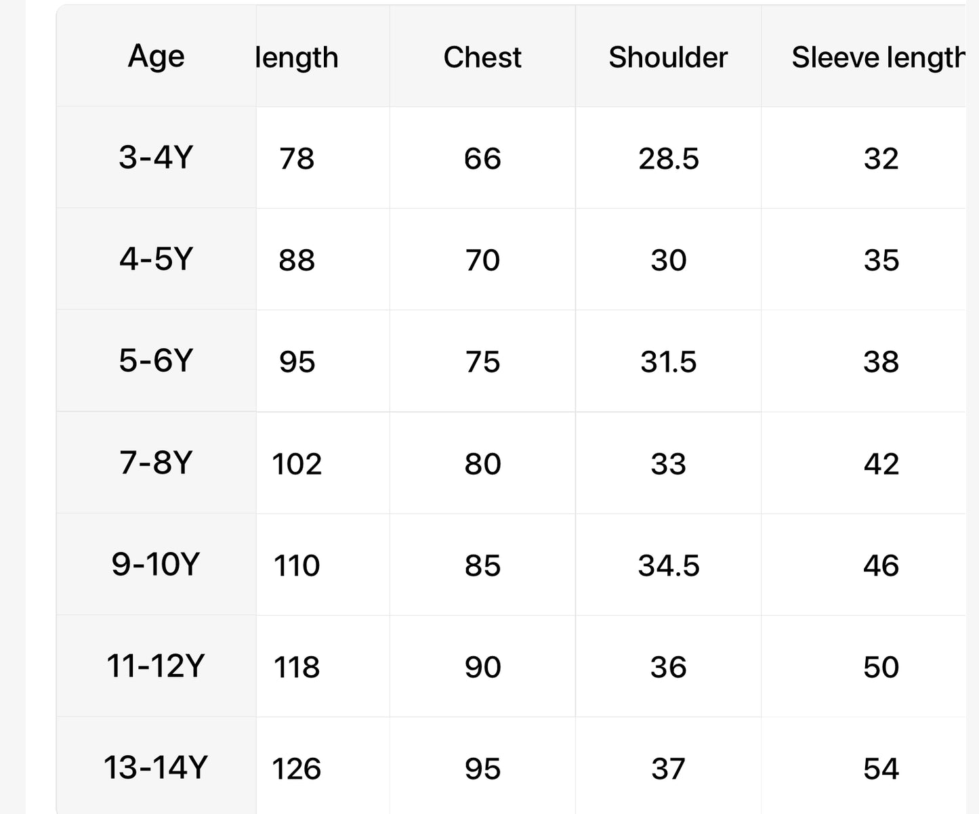Screen dimensions: 979x814
Task: Click the Shoulder column header
Action: click(x=668, y=58)
